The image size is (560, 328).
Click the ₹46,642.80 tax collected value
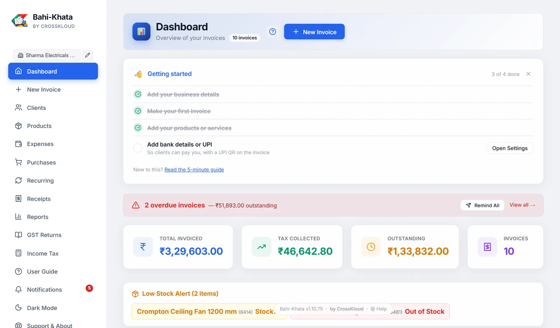tap(305, 251)
